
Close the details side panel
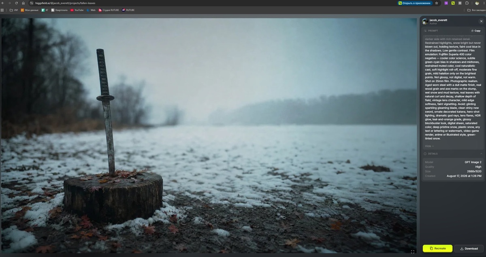[481, 21]
